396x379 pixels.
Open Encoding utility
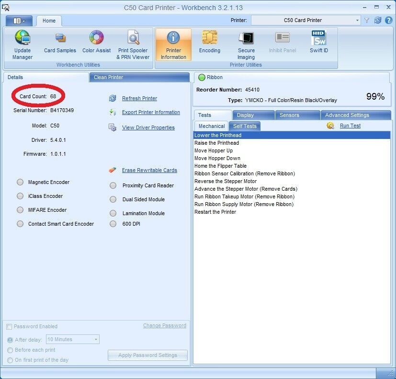210,42
